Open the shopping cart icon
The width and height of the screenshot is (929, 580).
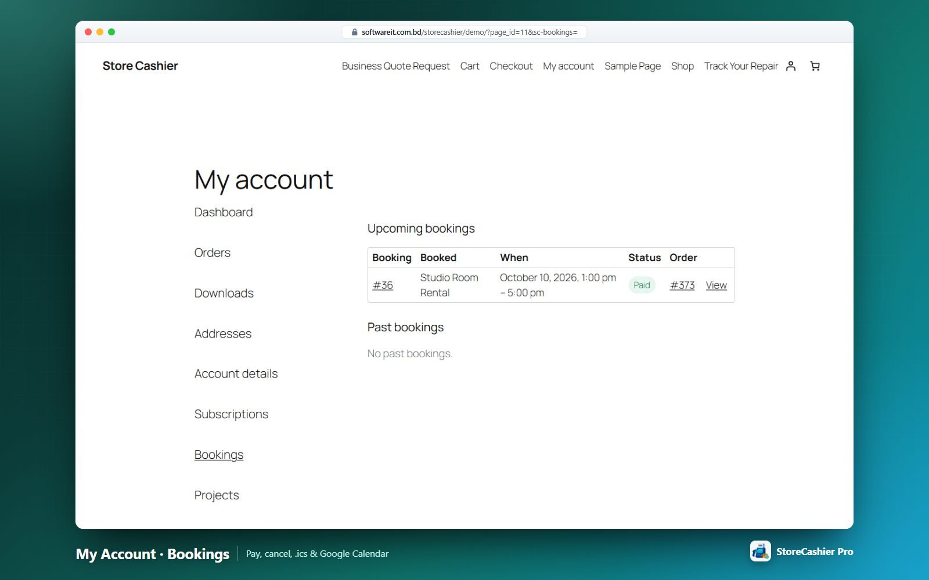[x=815, y=66]
